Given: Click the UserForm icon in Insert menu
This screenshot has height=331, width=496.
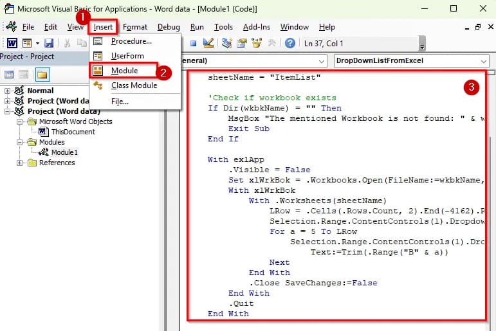Looking at the screenshot, I should click(x=98, y=56).
